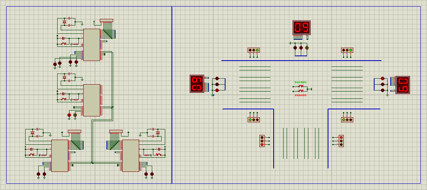
Task: Select the left LED below the bottom-left microcontroller
Action: (38, 174)
